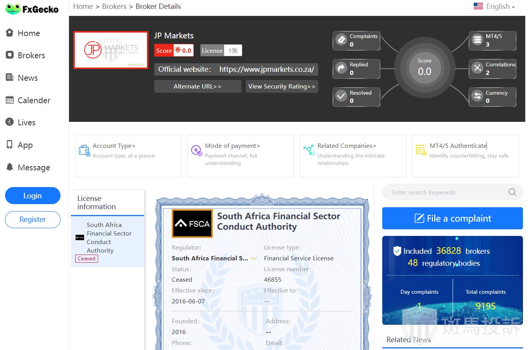
Task: Click the Correlations icon
Action: (477, 68)
